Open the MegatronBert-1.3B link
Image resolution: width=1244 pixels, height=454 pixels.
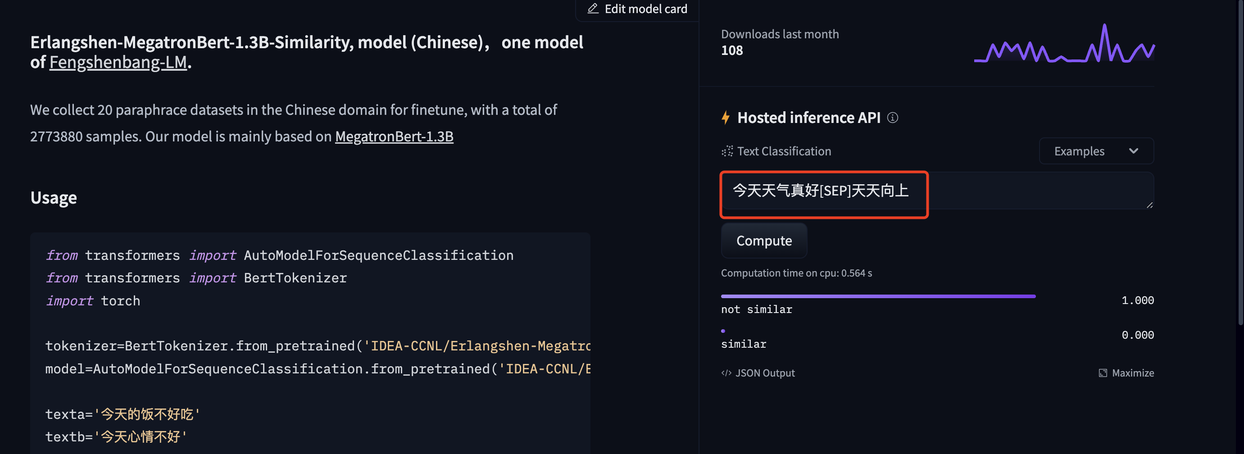(x=394, y=136)
